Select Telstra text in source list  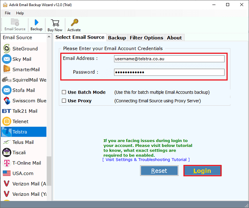[20, 132]
